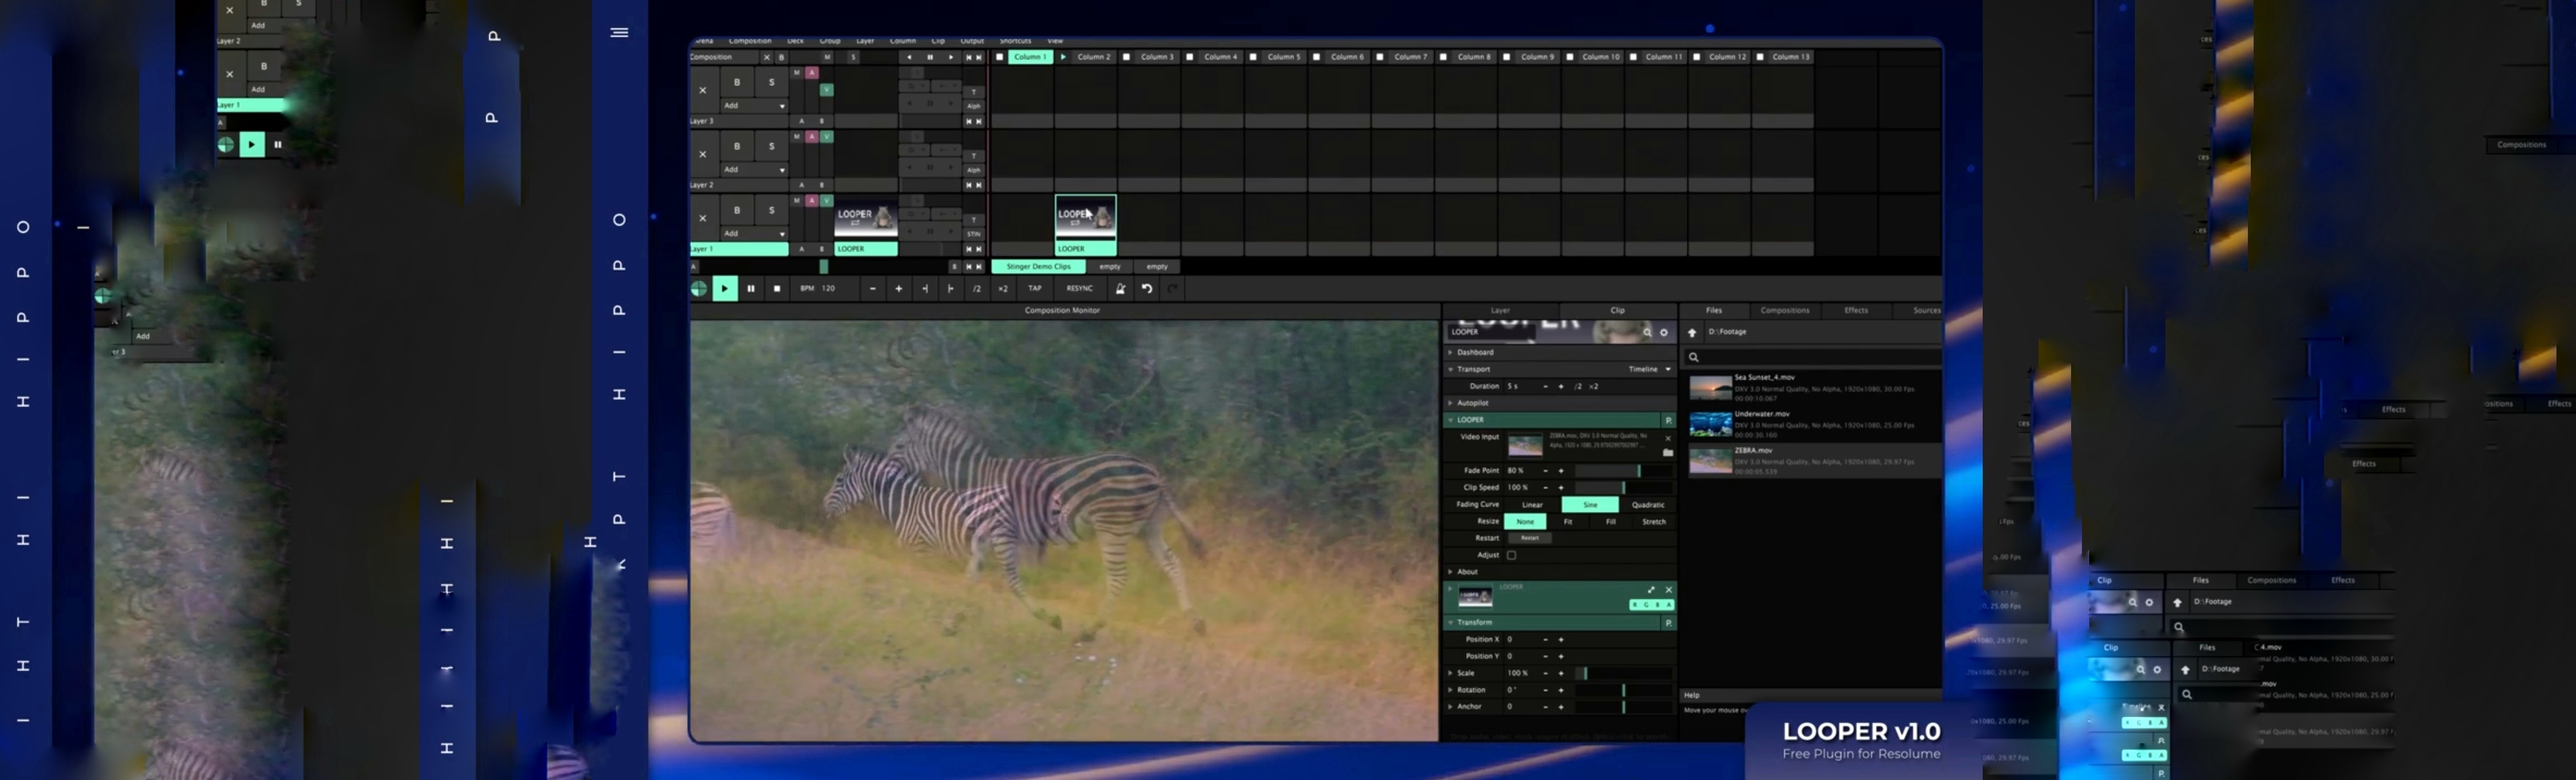Screen dimensions: 2576x780
Task: Toggle the square box before Column 9
Action: pos(1506,57)
